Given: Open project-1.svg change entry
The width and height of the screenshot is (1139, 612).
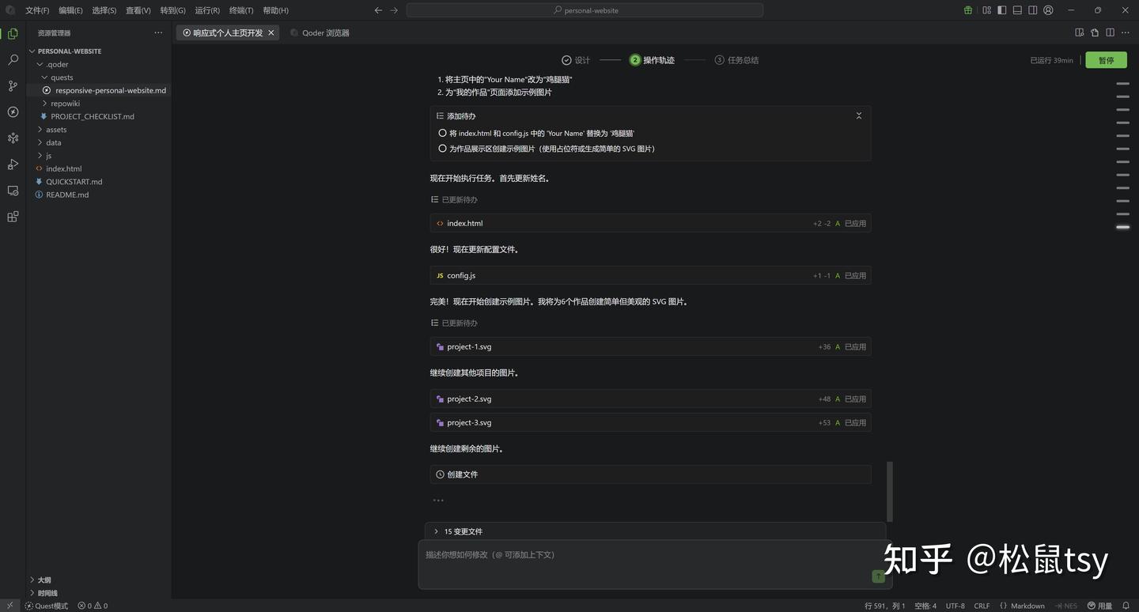Looking at the screenshot, I should 469,346.
